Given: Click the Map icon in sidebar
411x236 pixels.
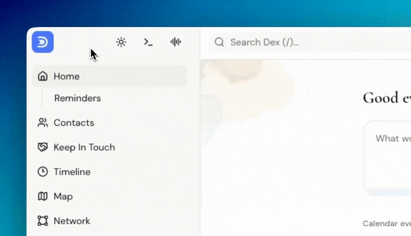Looking at the screenshot, I should [43, 196].
